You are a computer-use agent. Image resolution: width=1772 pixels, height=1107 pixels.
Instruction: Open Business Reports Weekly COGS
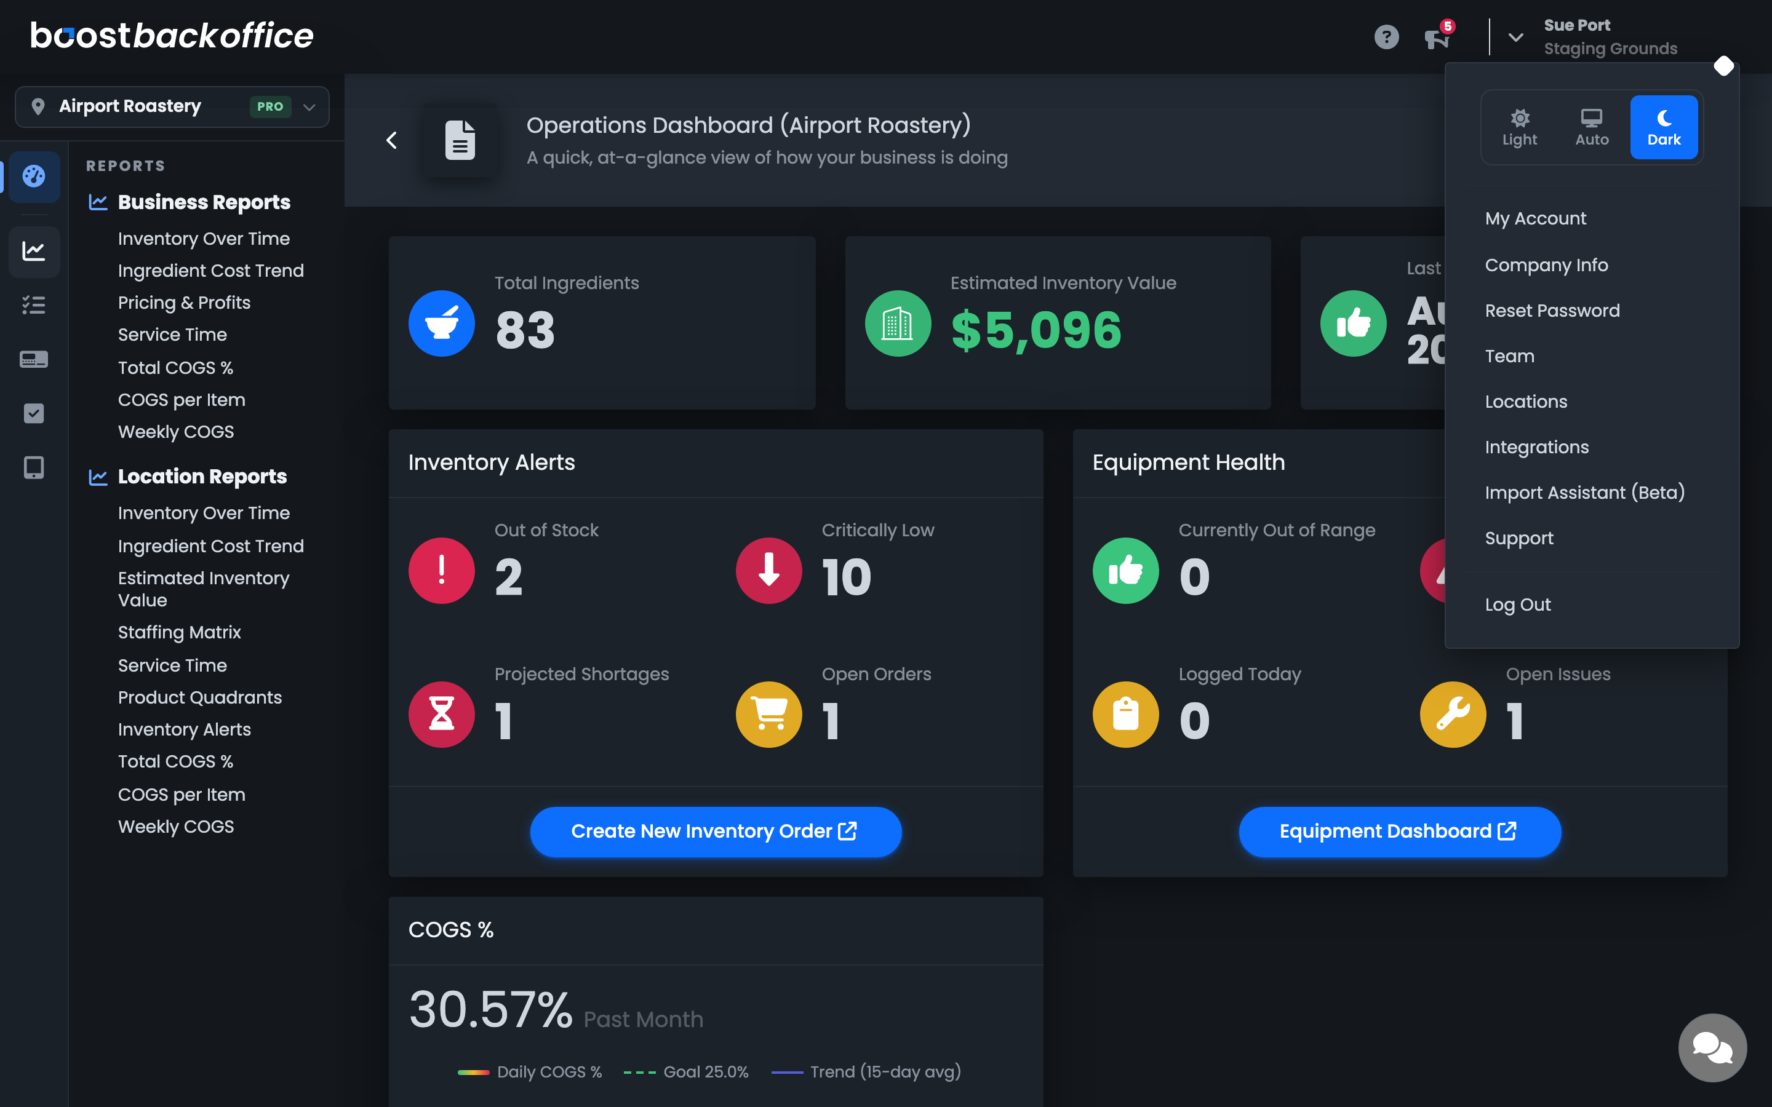point(176,432)
